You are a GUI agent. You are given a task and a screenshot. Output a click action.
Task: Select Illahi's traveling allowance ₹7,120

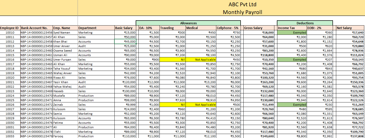172,132
